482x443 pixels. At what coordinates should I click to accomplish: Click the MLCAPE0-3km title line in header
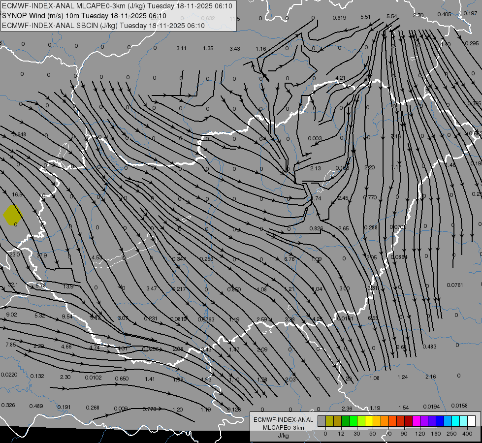117,6
